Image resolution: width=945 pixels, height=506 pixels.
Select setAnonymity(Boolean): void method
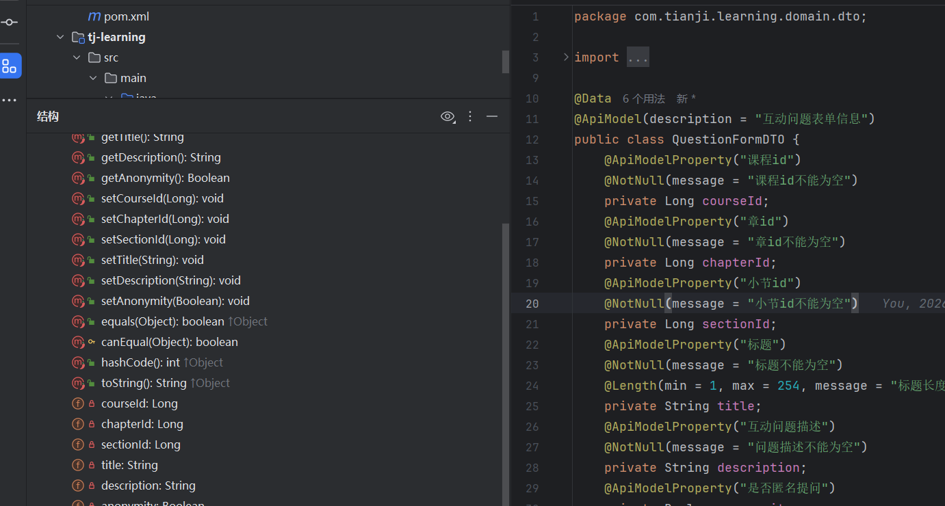point(175,301)
